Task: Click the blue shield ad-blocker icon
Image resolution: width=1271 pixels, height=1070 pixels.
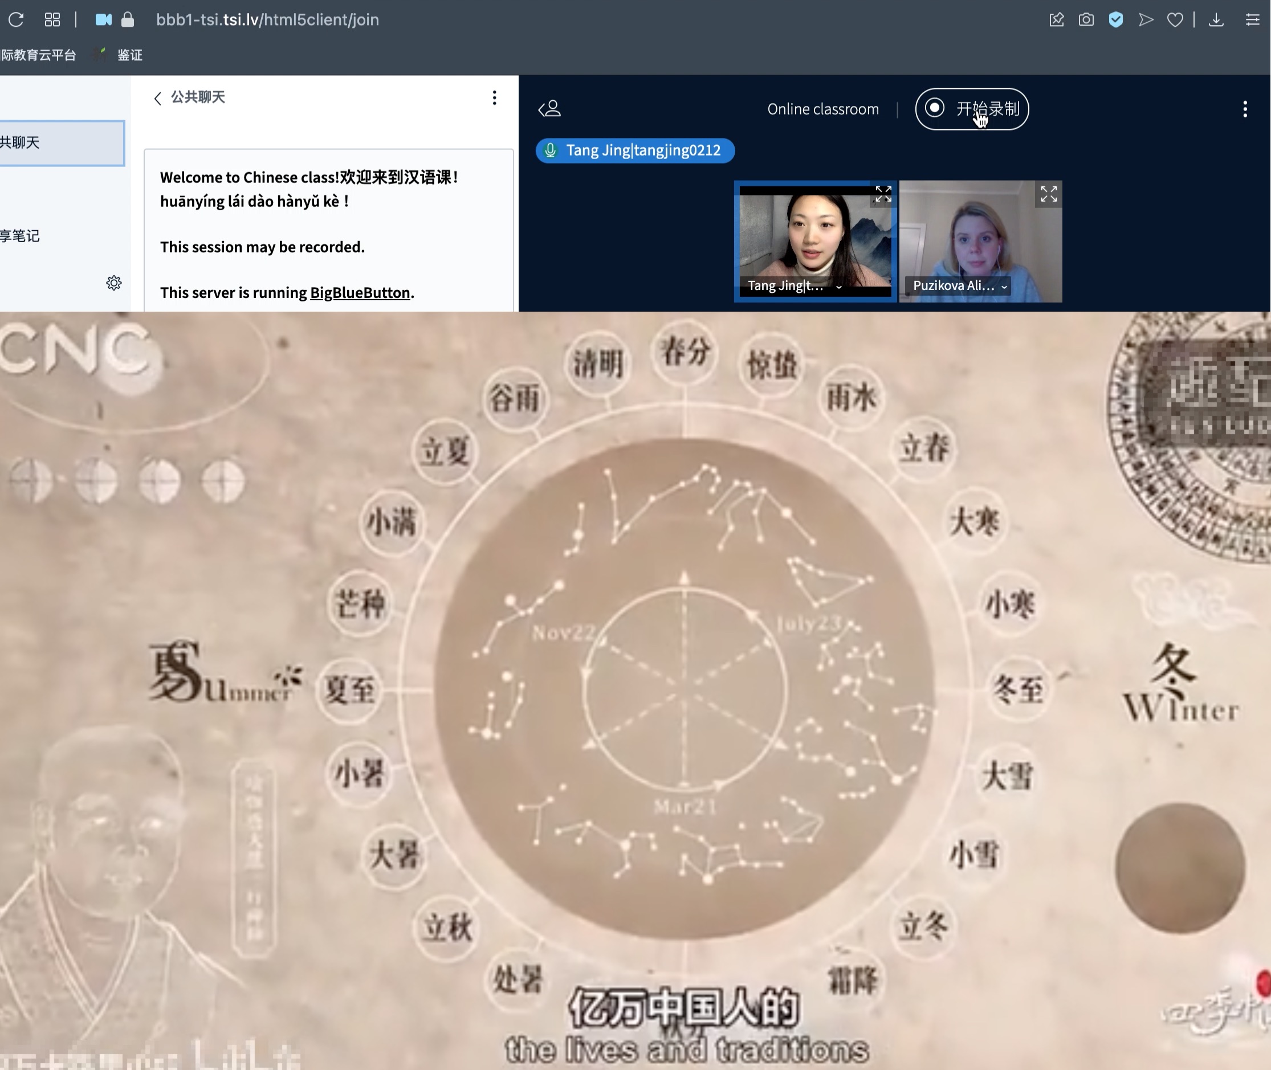Action: [x=1116, y=19]
